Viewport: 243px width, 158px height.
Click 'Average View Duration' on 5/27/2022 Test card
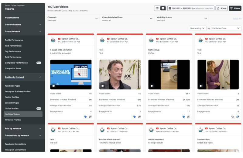coord(110,106)
